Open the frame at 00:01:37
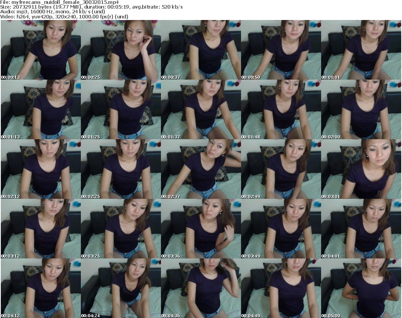Image resolution: width=402 pixels, height=318 pixels. coord(201,109)
